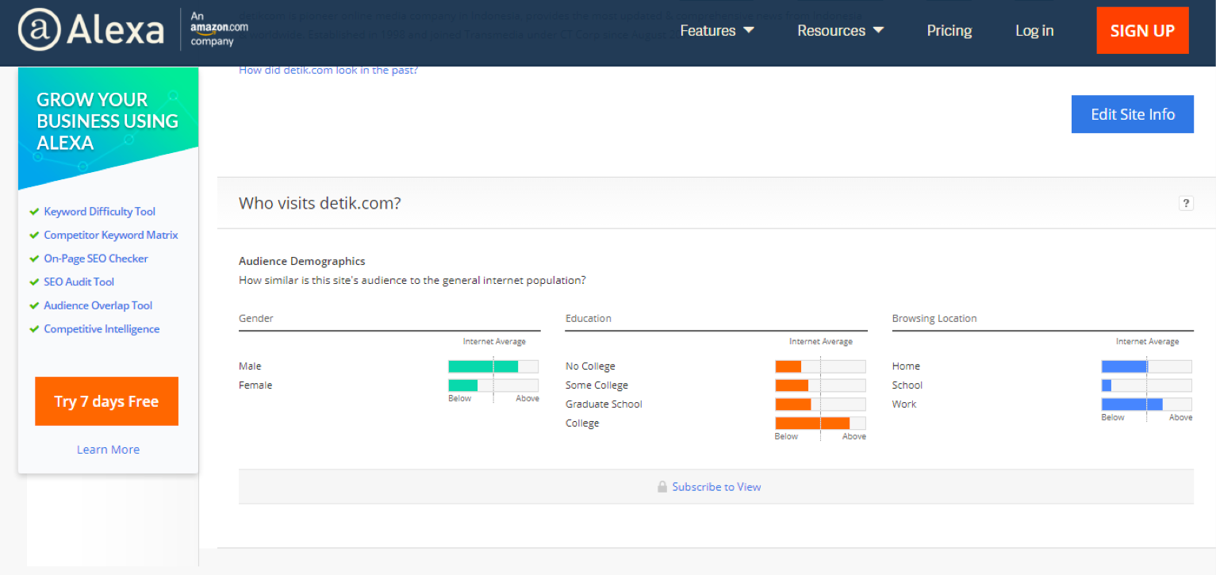1216x575 pixels.
Task: Click the Female gender bar
Action: (493, 385)
